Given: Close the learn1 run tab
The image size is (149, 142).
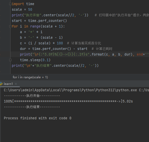Looking at the screenshot, I should tap(16, 84).
